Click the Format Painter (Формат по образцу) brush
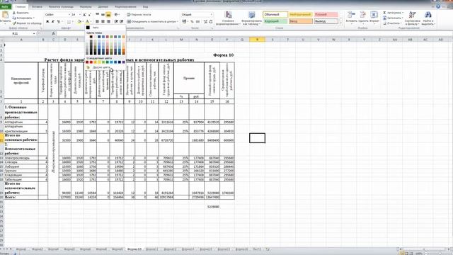This screenshot has width=453, height=255. click(x=14, y=23)
